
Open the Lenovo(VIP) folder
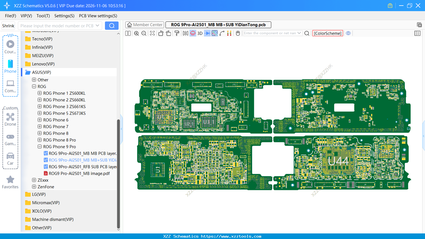(x=43, y=64)
